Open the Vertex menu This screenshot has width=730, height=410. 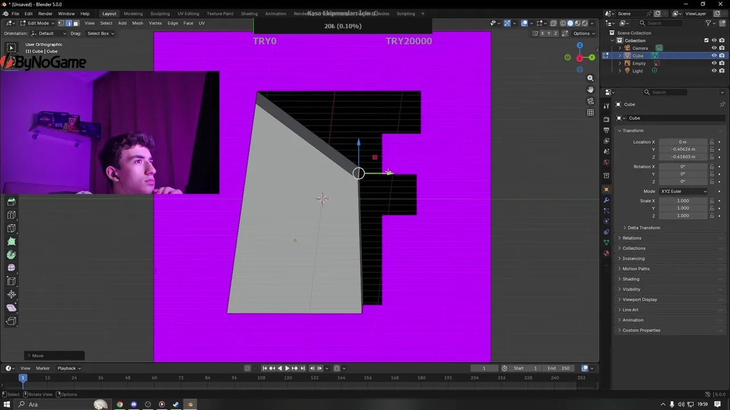coord(155,23)
